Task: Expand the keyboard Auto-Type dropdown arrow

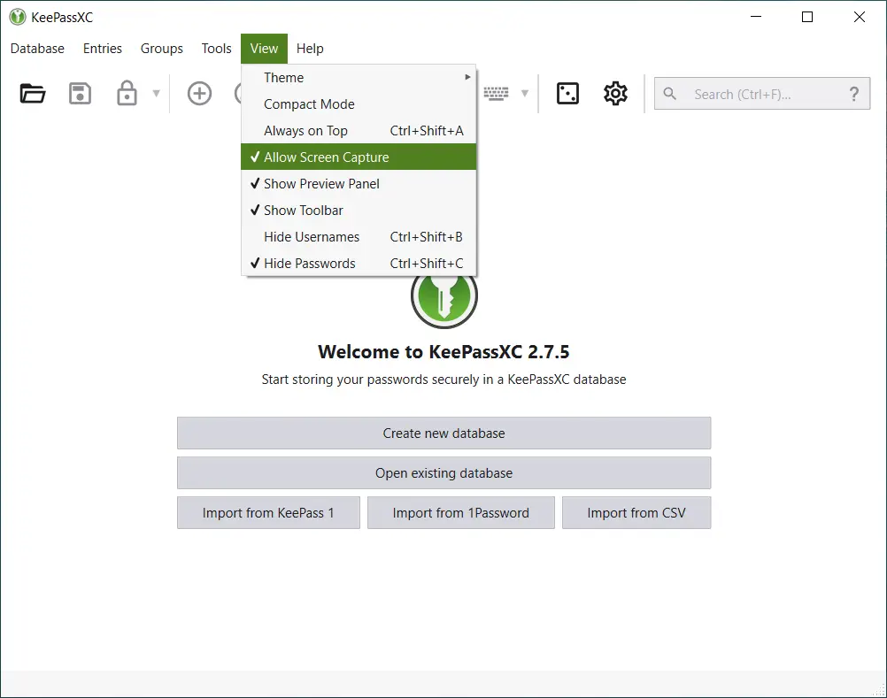Action: click(x=524, y=93)
